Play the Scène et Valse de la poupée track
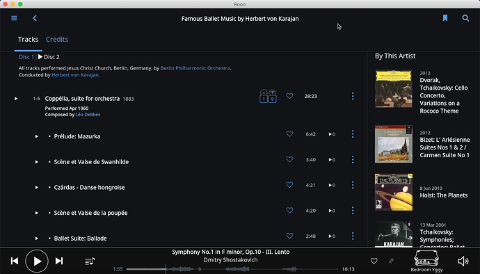The image size is (480, 274). tap(36, 213)
